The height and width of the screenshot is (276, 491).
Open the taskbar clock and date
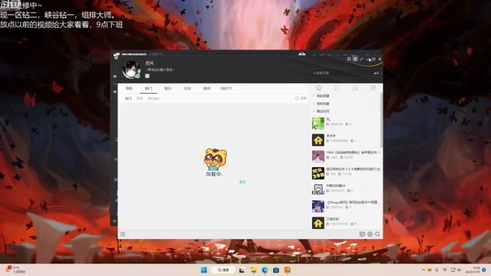click(x=473, y=270)
